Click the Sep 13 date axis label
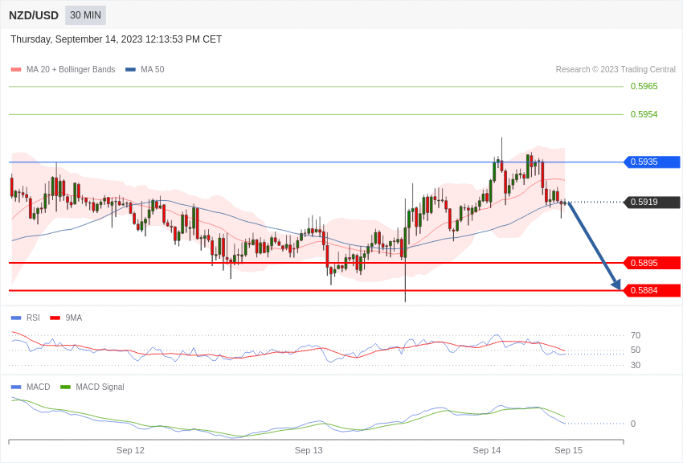 pyautogui.click(x=309, y=450)
